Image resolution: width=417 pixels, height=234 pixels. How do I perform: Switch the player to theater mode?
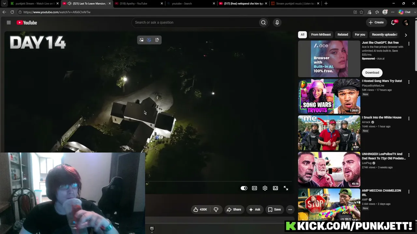(275, 188)
